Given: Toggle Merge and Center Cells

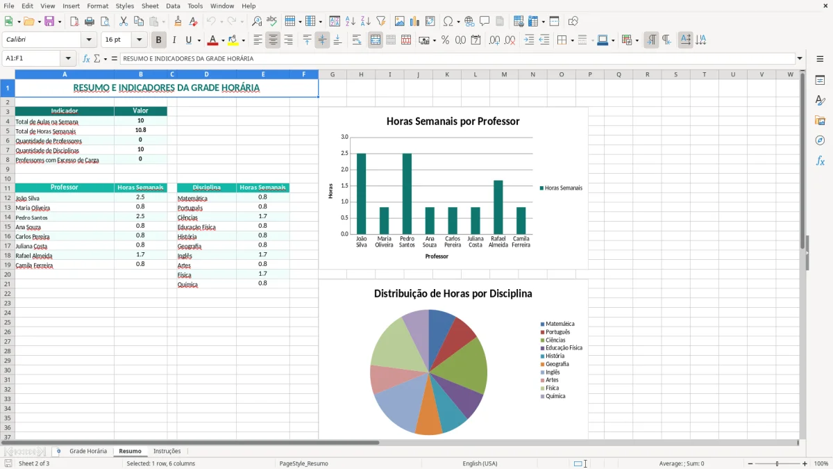Looking at the screenshot, I should (376, 40).
